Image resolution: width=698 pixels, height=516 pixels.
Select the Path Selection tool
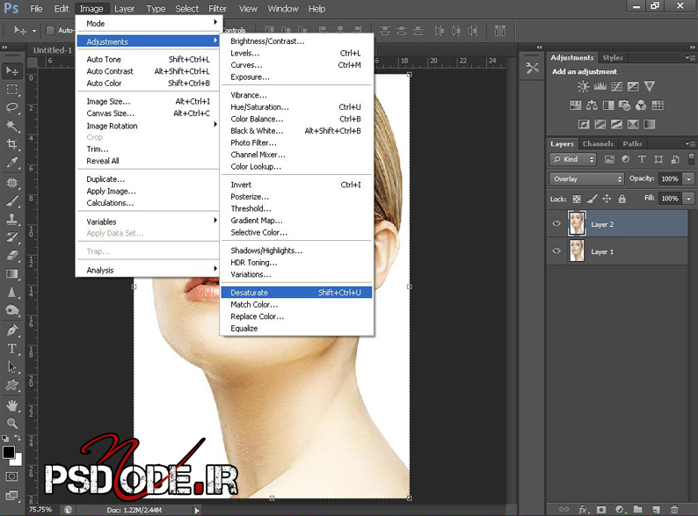coord(12,367)
